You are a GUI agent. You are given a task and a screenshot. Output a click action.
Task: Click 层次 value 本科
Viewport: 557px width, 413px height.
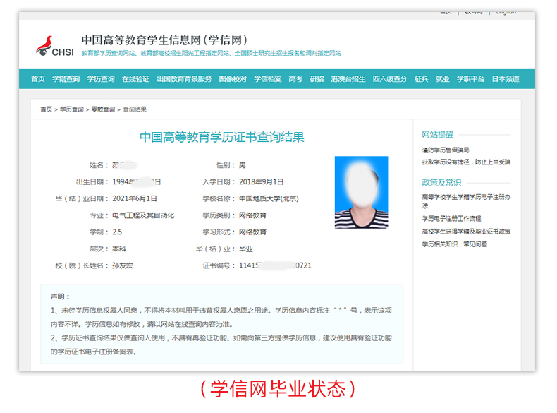click(x=119, y=249)
